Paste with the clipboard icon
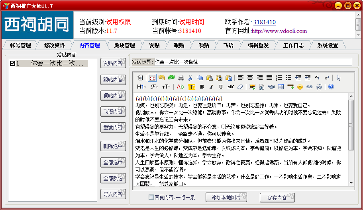This screenshot has width=363, height=210. point(210,78)
